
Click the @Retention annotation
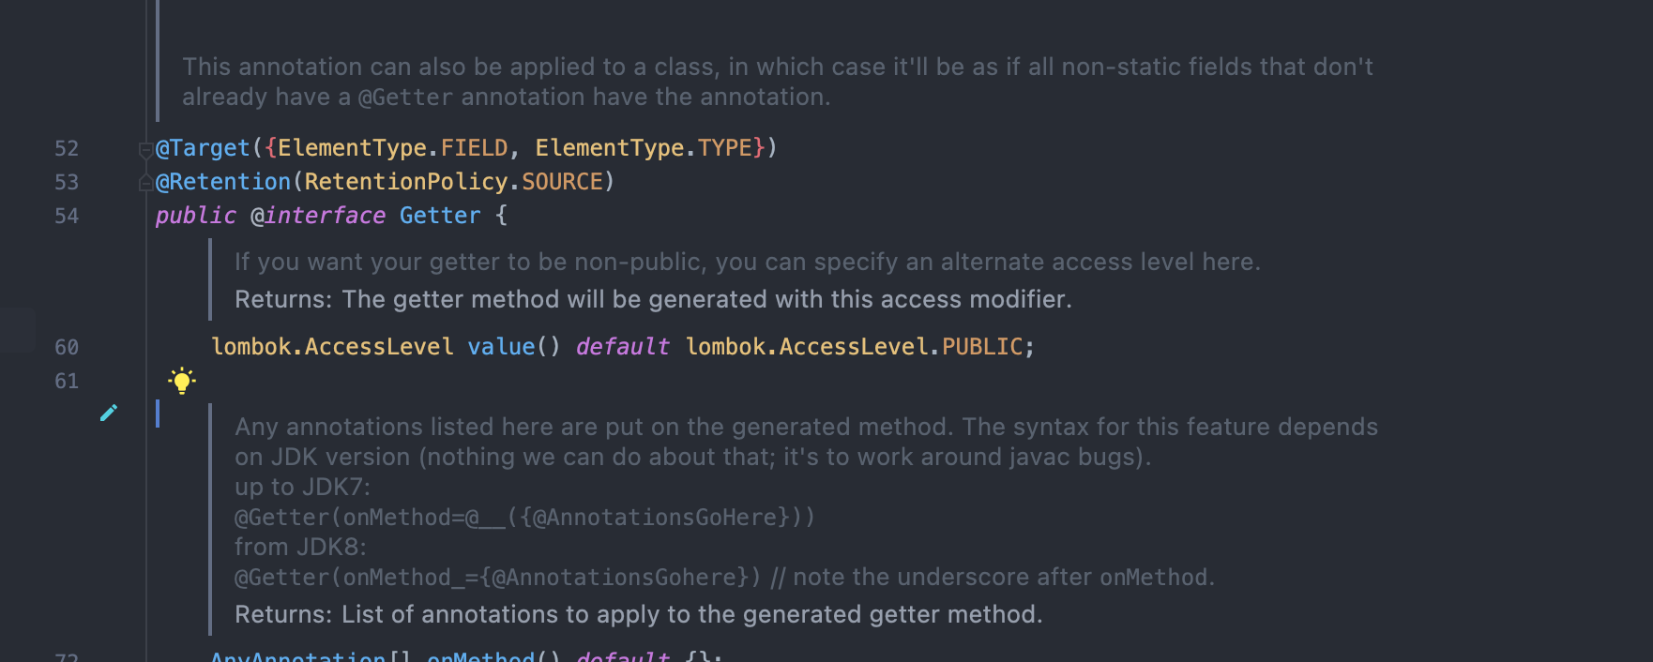(223, 182)
